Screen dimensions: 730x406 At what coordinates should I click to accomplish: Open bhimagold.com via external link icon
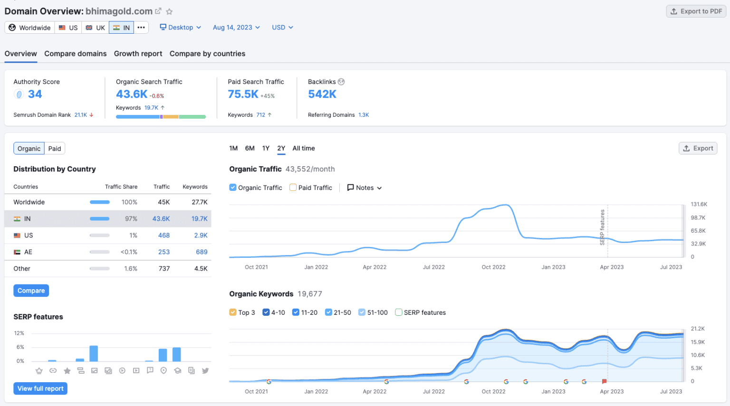pyautogui.click(x=158, y=11)
